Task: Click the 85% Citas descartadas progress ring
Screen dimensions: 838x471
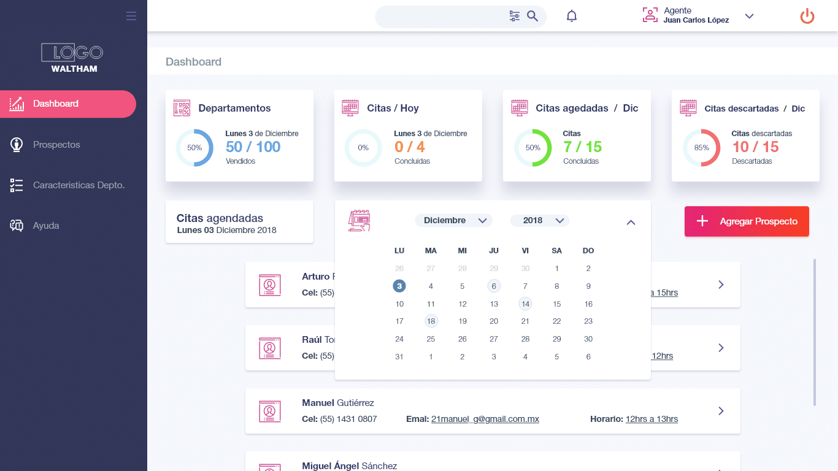Action: (x=701, y=148)
